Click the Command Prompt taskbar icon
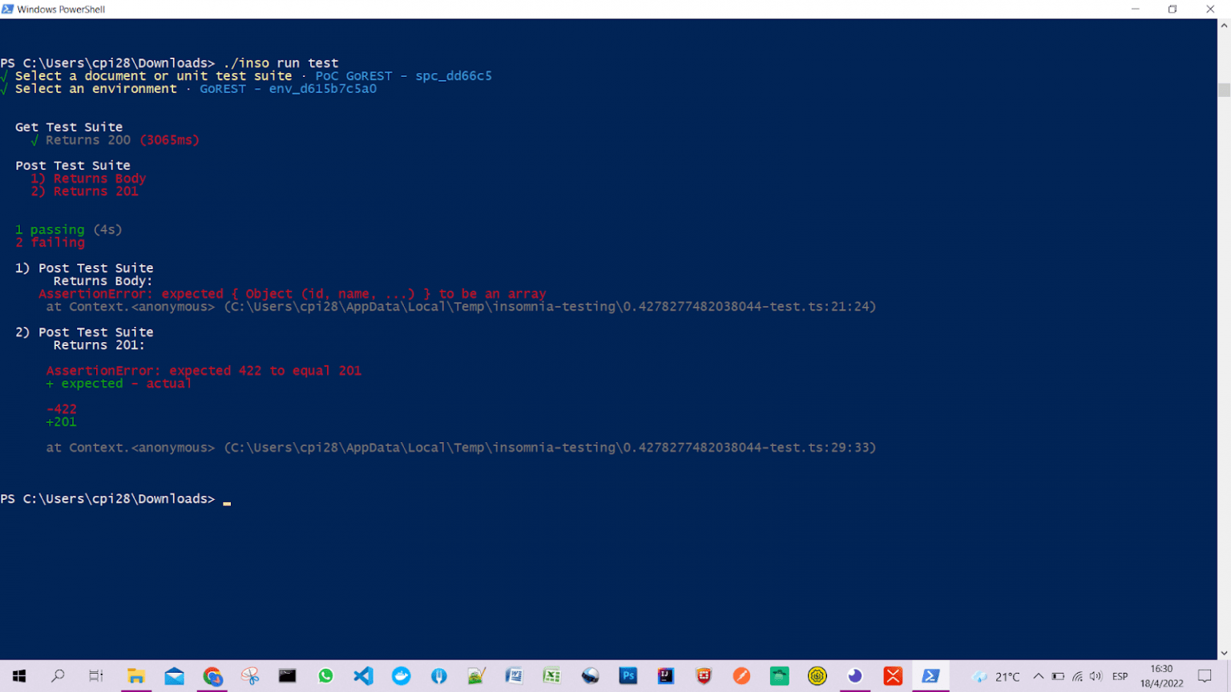The width and height of the screenshot is (1231, 692). [288, 676]
